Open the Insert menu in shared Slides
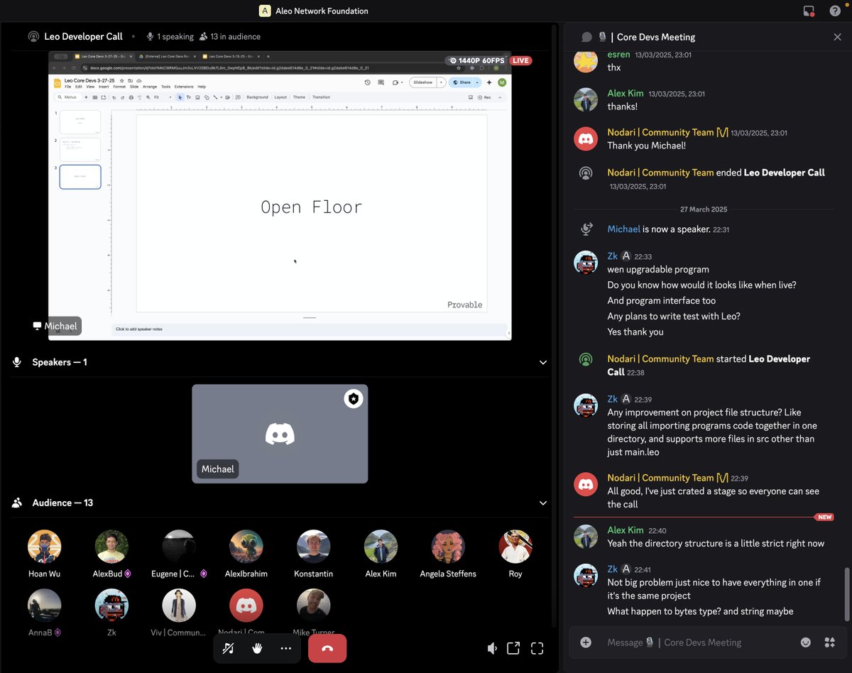 [x=104, y=87]
